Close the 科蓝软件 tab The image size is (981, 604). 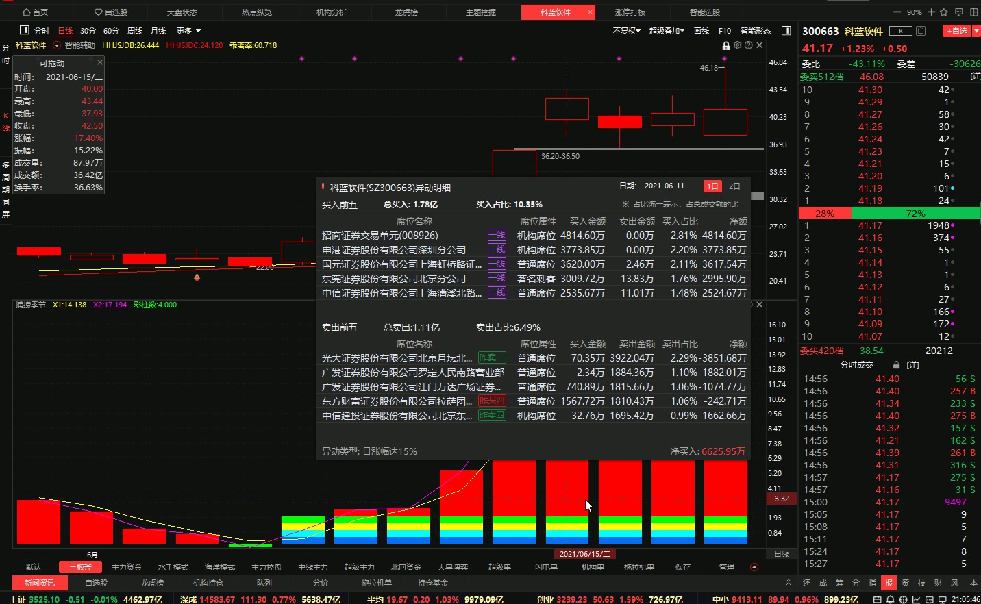click(x=590, y=12)
